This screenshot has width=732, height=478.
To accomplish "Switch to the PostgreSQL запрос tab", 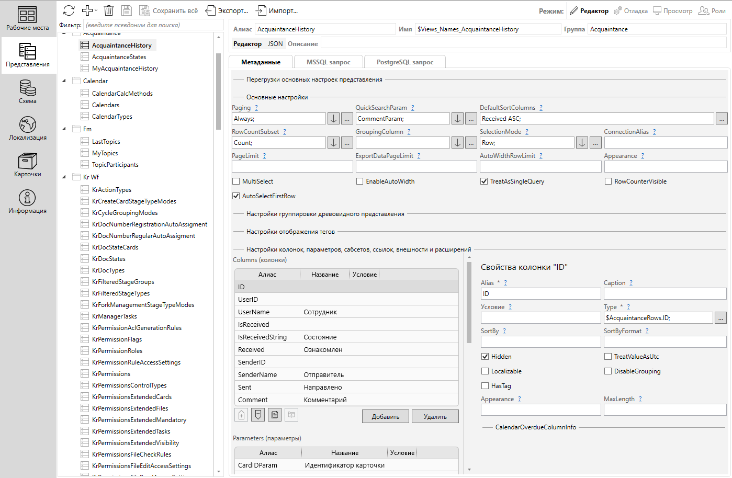I will click(x=404, y=62).
